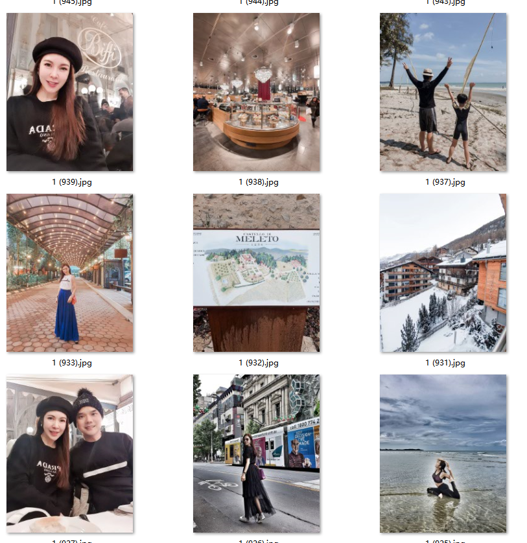This screenshot has height=543, width=527.
Task: Click the file name 1 (938).jpg
Action: click(259, 182)
